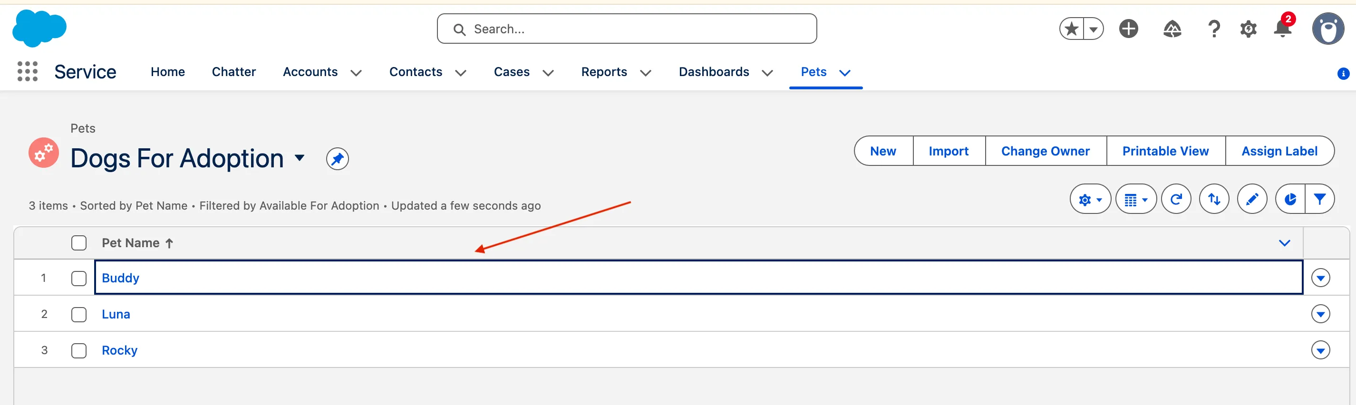Open notifications bell
The image size is (1356, 405).
pos(1282,29)
